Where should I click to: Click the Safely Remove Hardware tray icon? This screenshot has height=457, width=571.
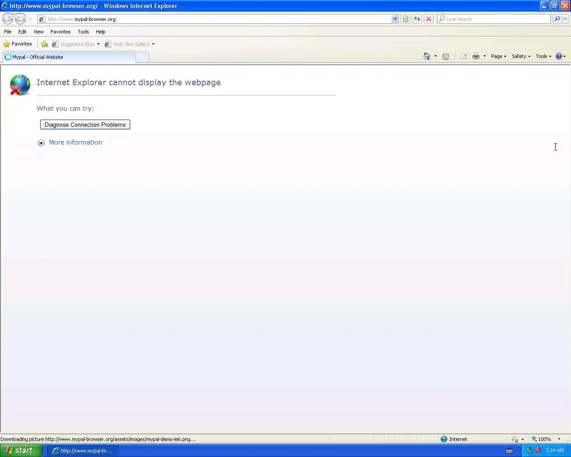click(530, 450)
